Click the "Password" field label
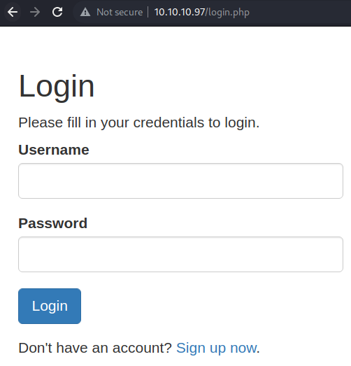351x366 pixels. 52,223
